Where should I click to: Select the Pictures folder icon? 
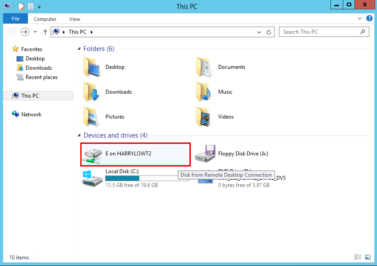click(x=91, y=117)
